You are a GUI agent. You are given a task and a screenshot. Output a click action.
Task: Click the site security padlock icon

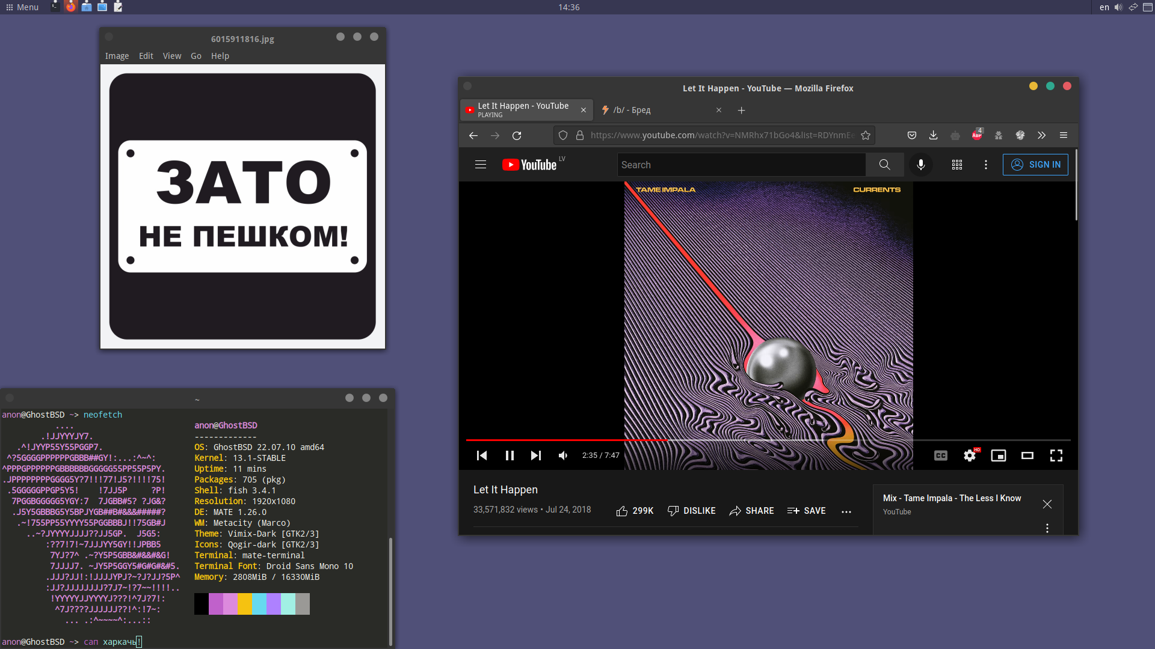(x=580, y=136)
